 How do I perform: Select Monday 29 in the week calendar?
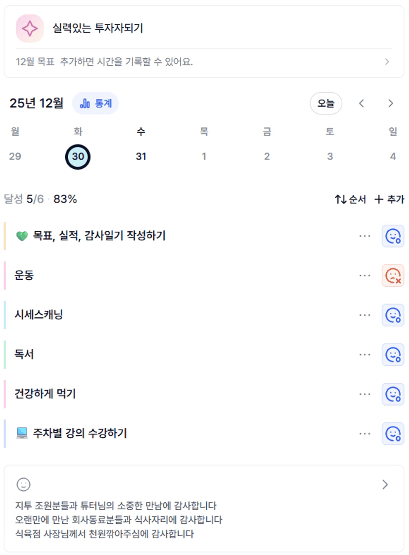point(15,156)
